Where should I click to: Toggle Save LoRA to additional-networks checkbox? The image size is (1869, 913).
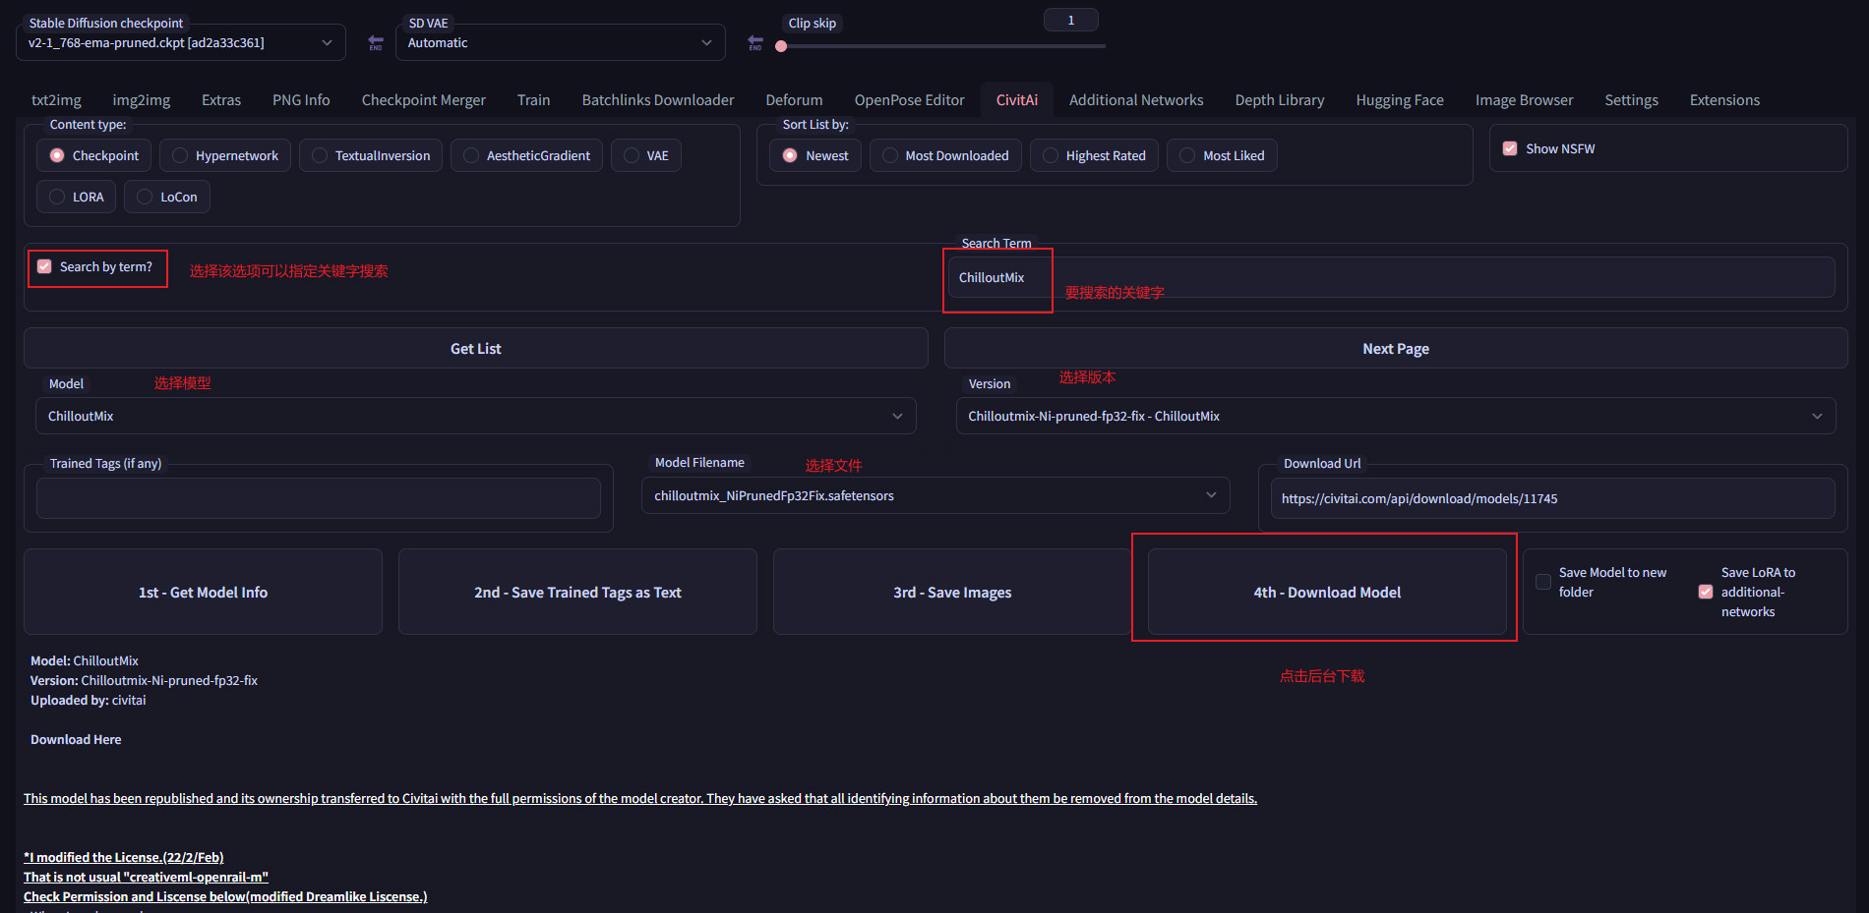pos(1706,592)
